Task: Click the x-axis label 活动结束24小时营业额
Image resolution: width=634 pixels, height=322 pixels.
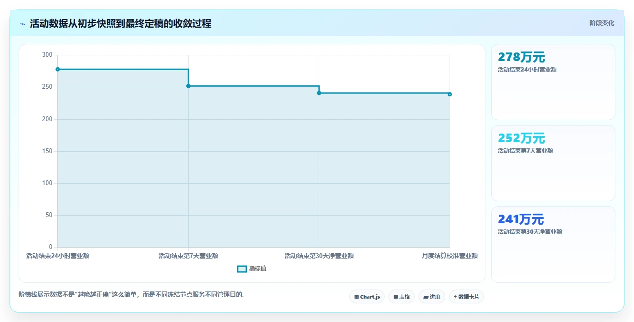Action: point(58,256)
